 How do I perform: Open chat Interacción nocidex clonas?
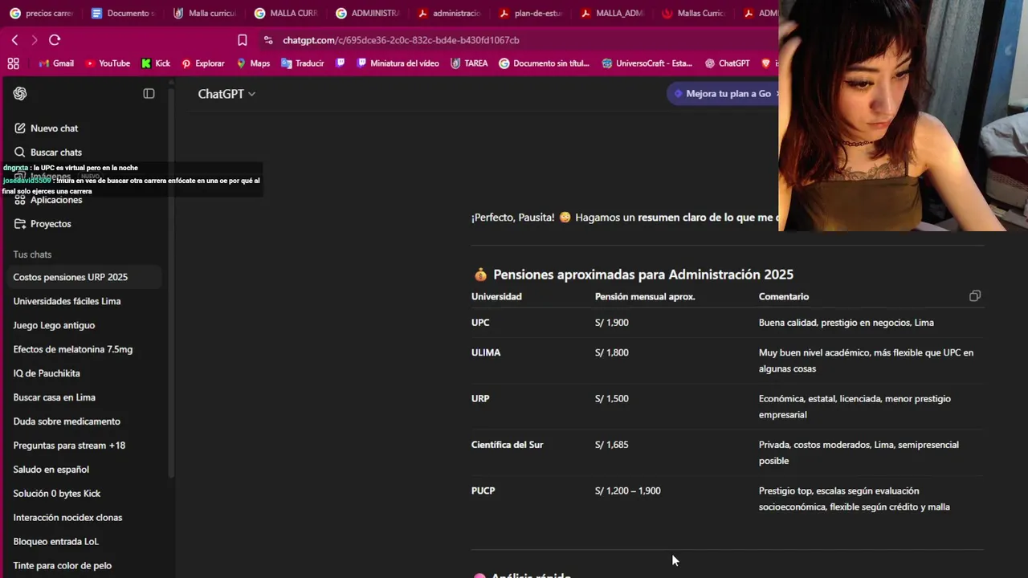coord(67,518)
